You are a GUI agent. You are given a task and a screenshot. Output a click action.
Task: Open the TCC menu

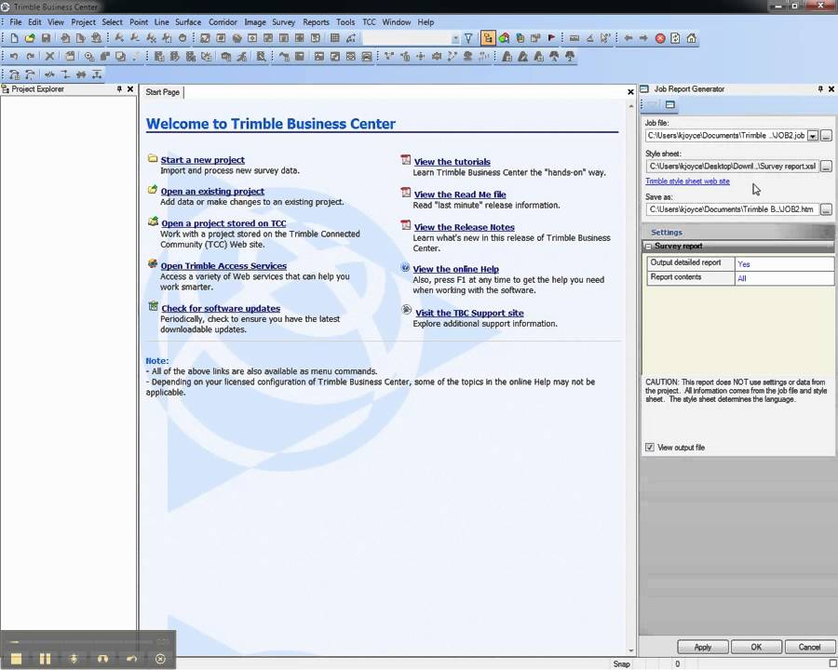pos(369,22)
